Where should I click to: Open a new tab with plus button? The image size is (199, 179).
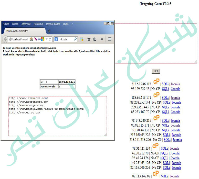coord(49,31)
